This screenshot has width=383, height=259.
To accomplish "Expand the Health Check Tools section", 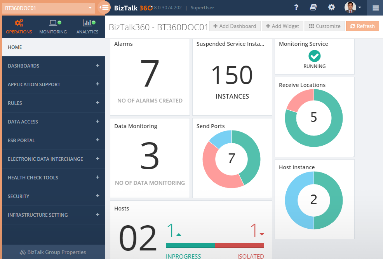I will point(97,177).
